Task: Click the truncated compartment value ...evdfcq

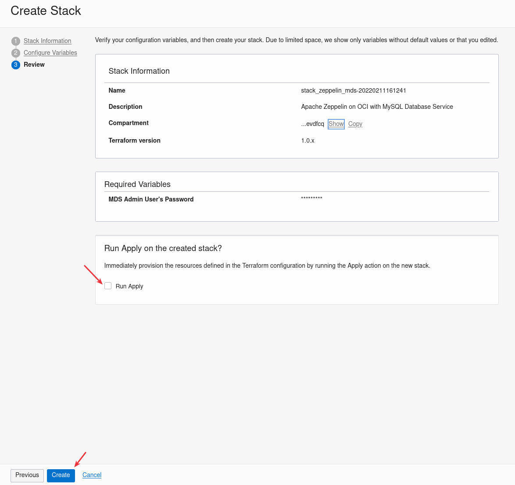Action: point(313,124)
